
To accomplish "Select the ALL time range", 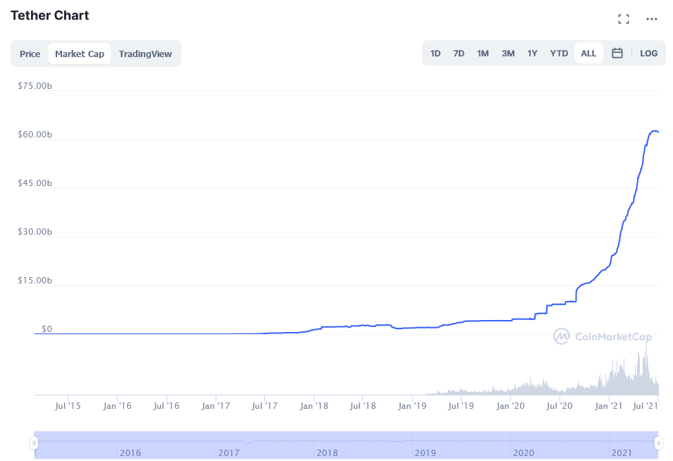I will coord(588,54).
